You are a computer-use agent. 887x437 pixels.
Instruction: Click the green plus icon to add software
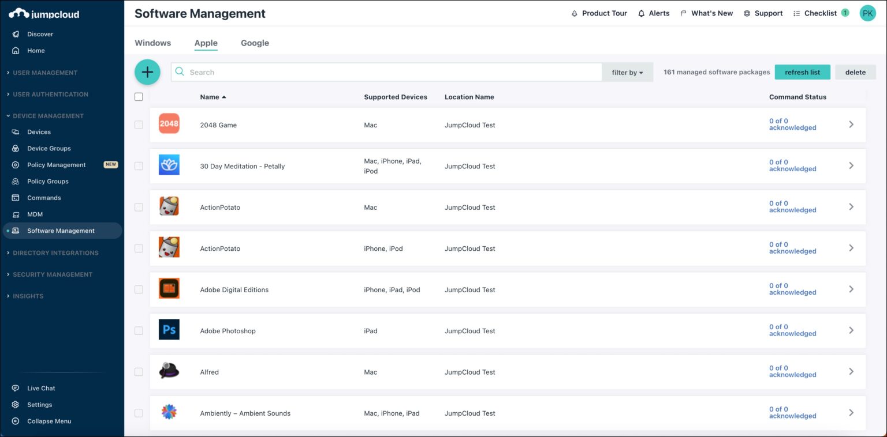tap(147, 72)
